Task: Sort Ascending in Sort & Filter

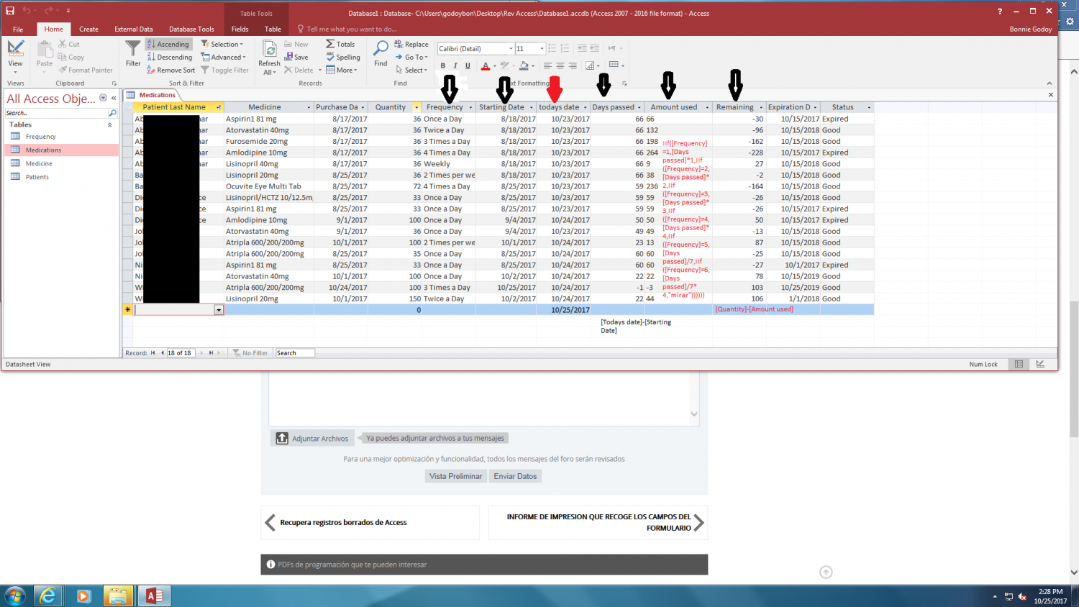Action: click(x=168, y=44)
